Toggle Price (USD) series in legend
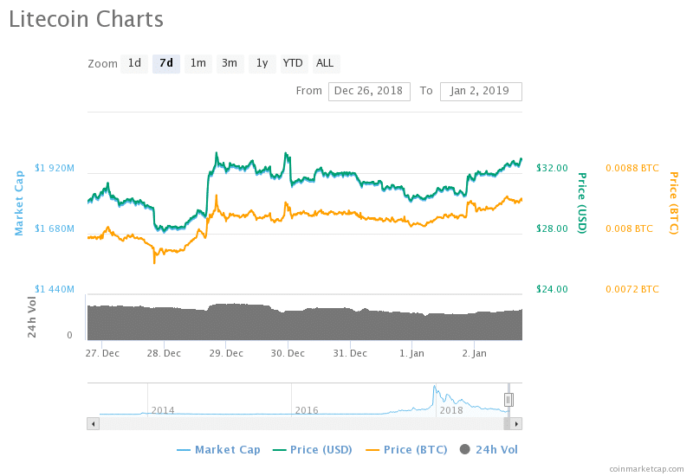This screenshot has width=693, height=476. click(x=313, y=450)
